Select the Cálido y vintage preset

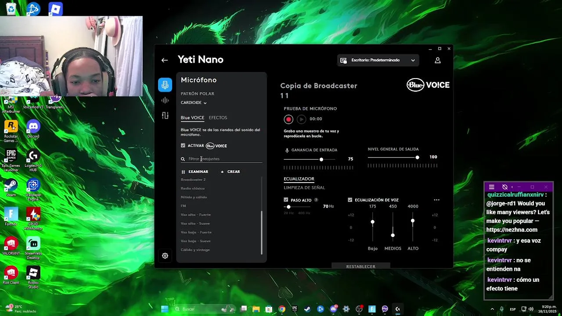pos(195,250)
